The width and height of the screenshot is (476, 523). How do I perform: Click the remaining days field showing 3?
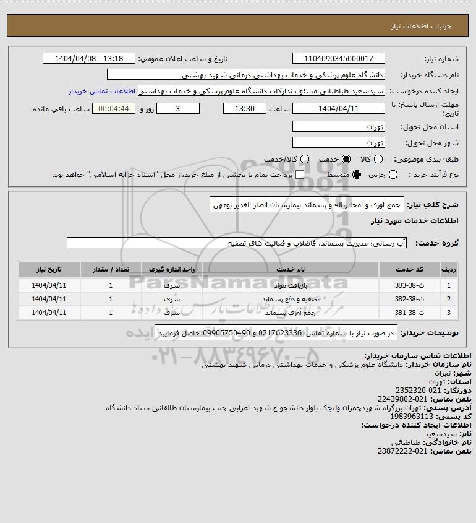coord(178,108)
